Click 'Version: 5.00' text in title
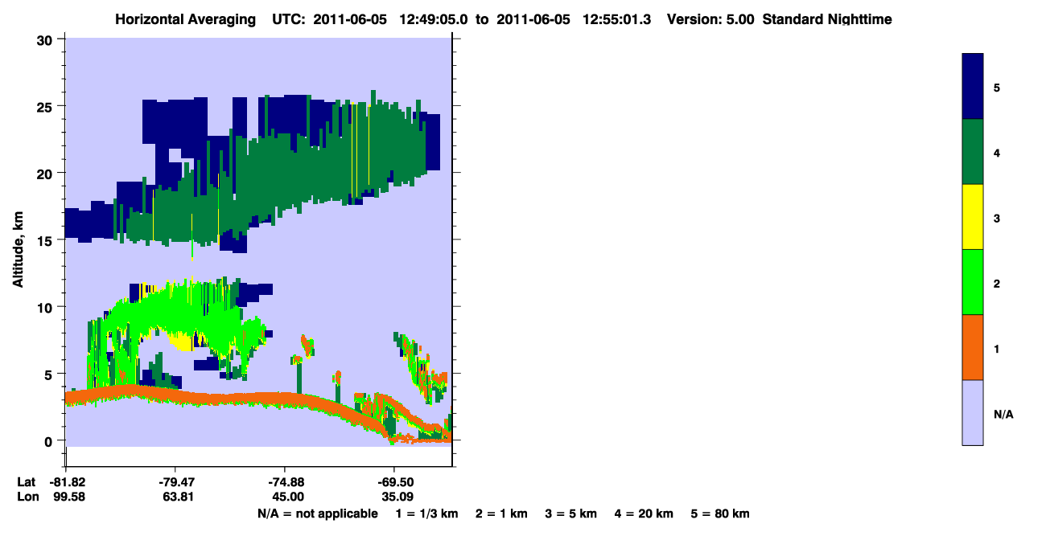The width and height of the screenshot is (1046, 536). pyautogui.click(x=710, y=19)
